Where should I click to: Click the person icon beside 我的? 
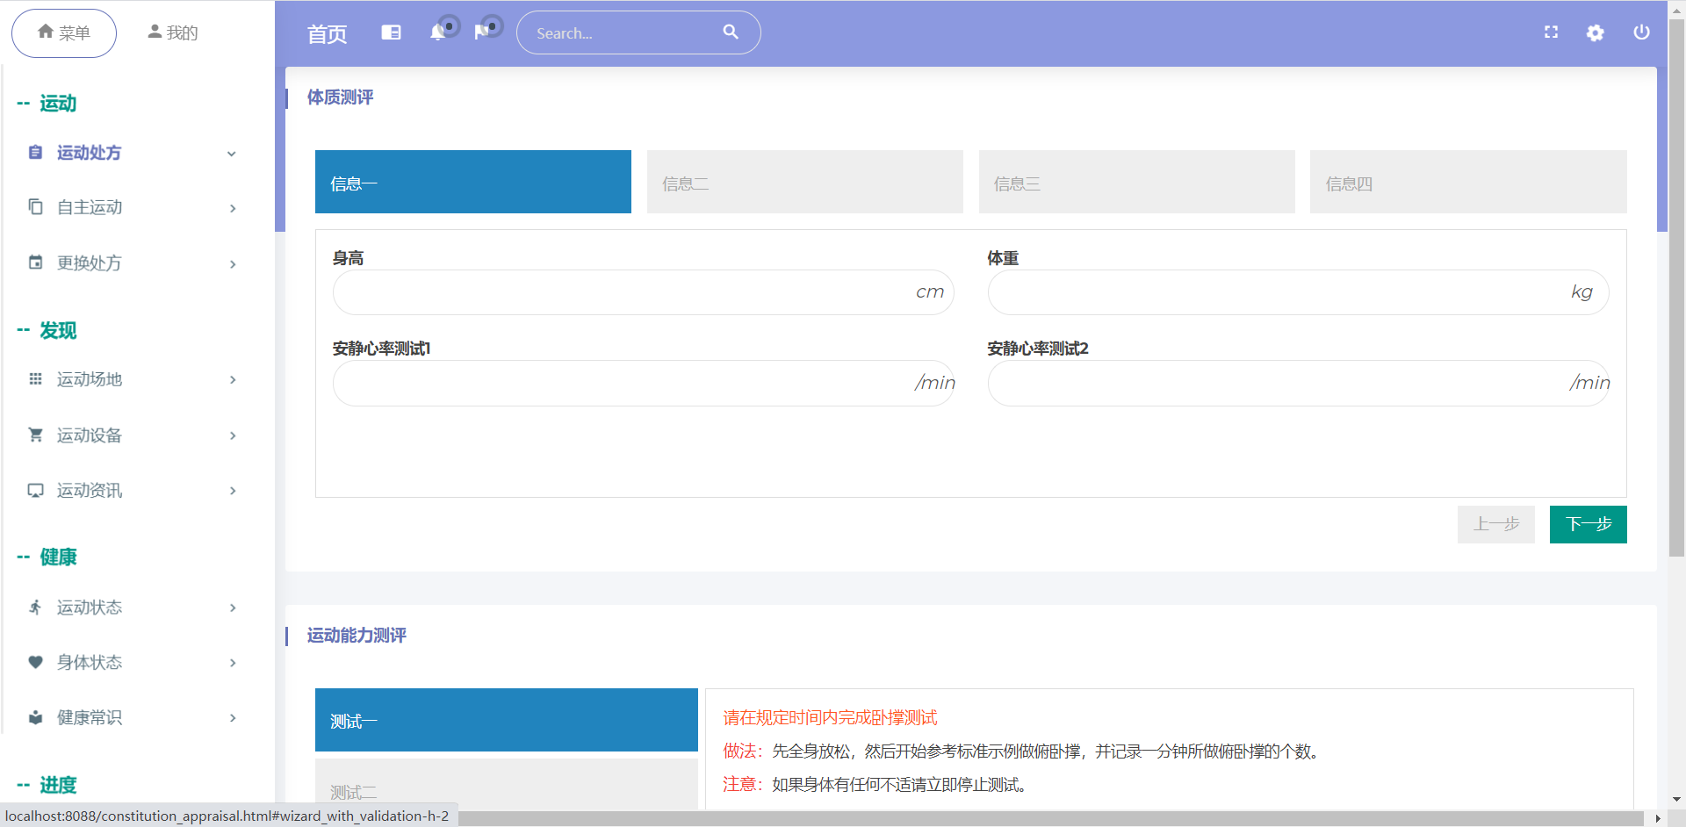click(x=155, y=32)
